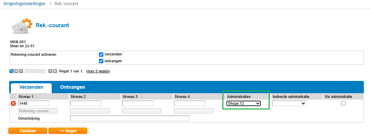
Task: Uncheck the ontvangen checkbox
Action: 101,61
